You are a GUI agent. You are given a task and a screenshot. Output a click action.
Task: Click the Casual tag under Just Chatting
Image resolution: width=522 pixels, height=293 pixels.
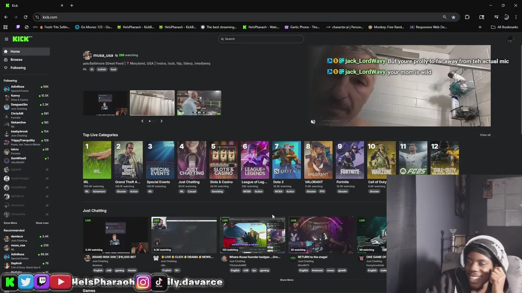click(x=192, y=191)
